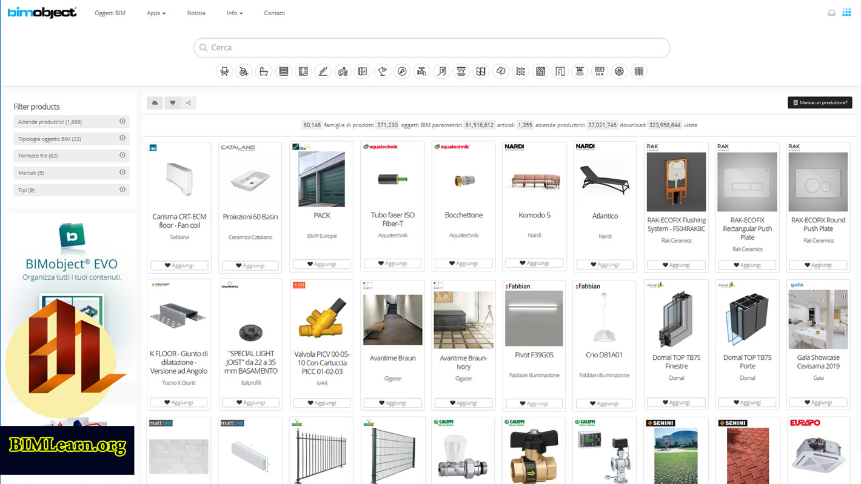Viewport: 861px width, 484px height.
Task: Click the share icon above the product grid
Action: (x=188, y=102)
